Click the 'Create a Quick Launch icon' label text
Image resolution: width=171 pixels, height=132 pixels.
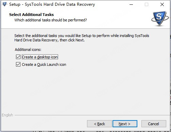(x=44, y=64)
